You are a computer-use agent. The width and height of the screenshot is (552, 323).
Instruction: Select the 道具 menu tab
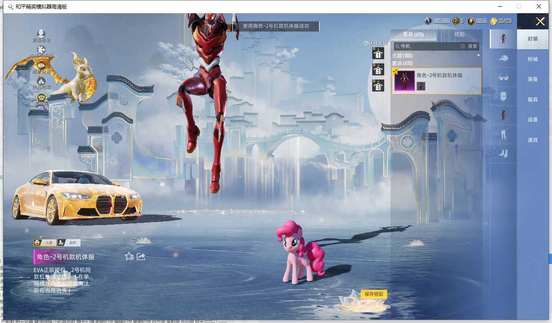(533, 140)
